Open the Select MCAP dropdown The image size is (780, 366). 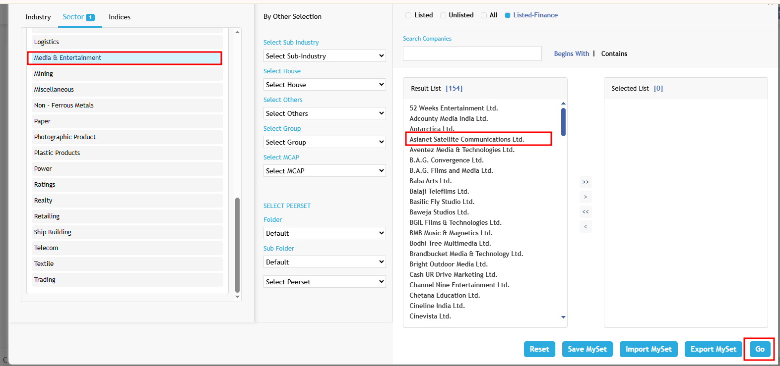click(x=325, y=171)
